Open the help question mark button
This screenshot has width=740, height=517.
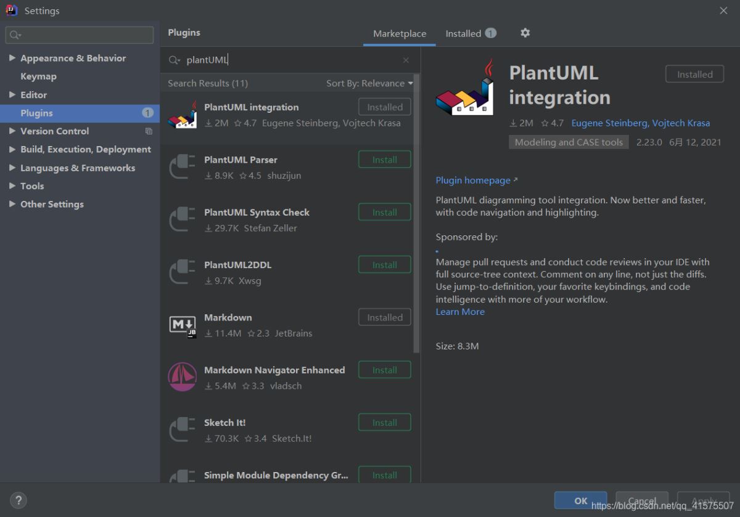tap(18, 500)
